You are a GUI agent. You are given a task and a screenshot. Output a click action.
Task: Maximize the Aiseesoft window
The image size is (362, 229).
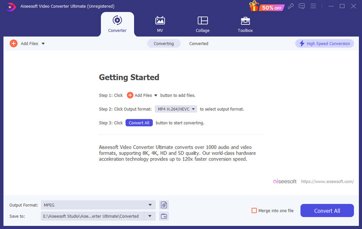342,6
